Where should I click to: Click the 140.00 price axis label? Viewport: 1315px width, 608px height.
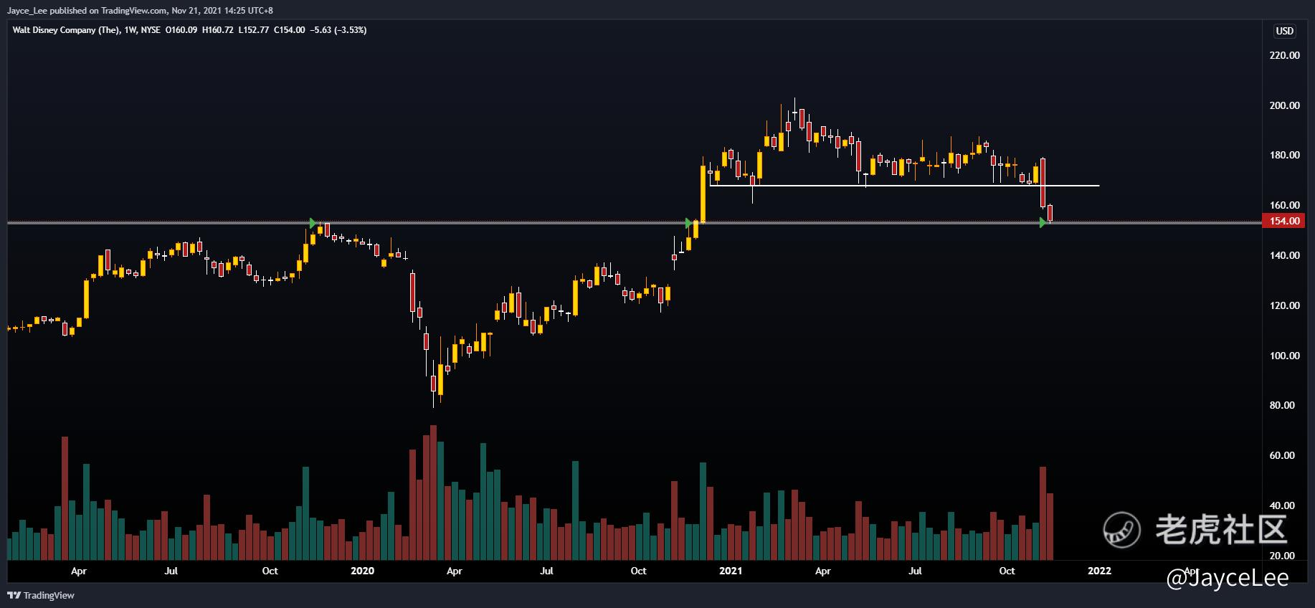click(x=1284, y=255)
